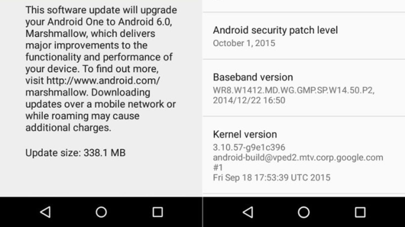Click the 'additional charges.' closing line
The height and width of the screenshot is (227, 405).
pos(68,128)
